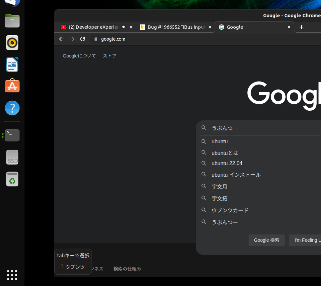
Task: Open the Trash in the dock
Action: point(12,179)
